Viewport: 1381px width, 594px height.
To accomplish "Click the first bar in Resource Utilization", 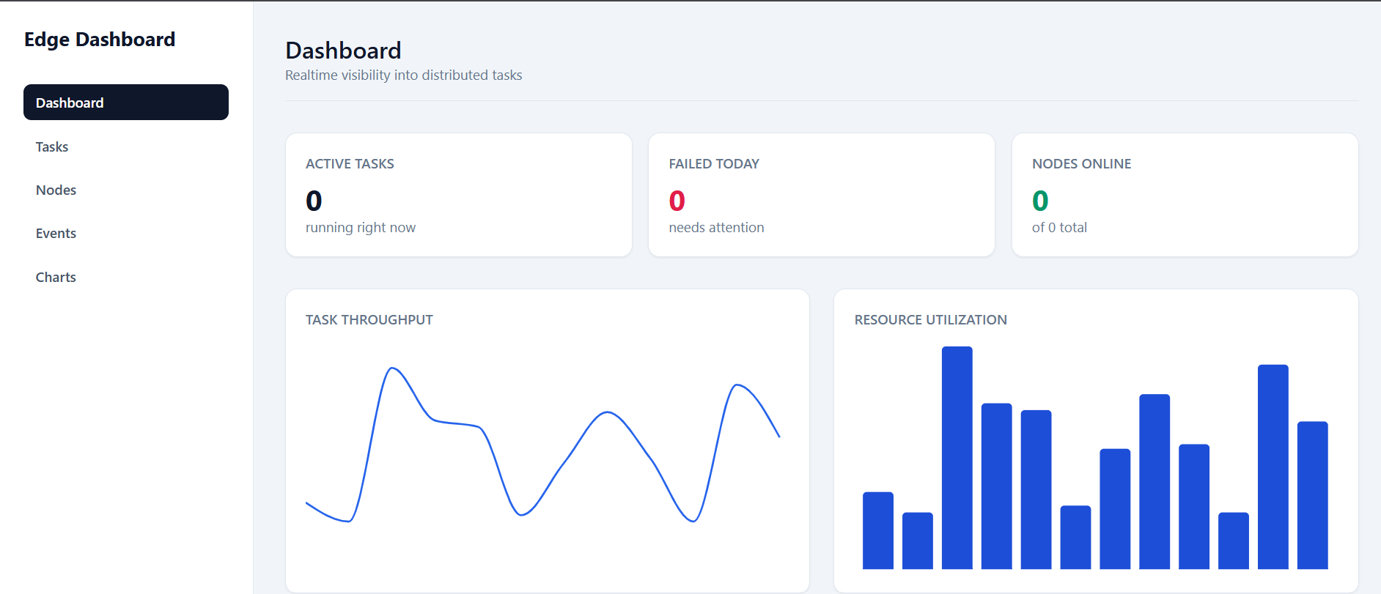I will click(x=878, y=530).
